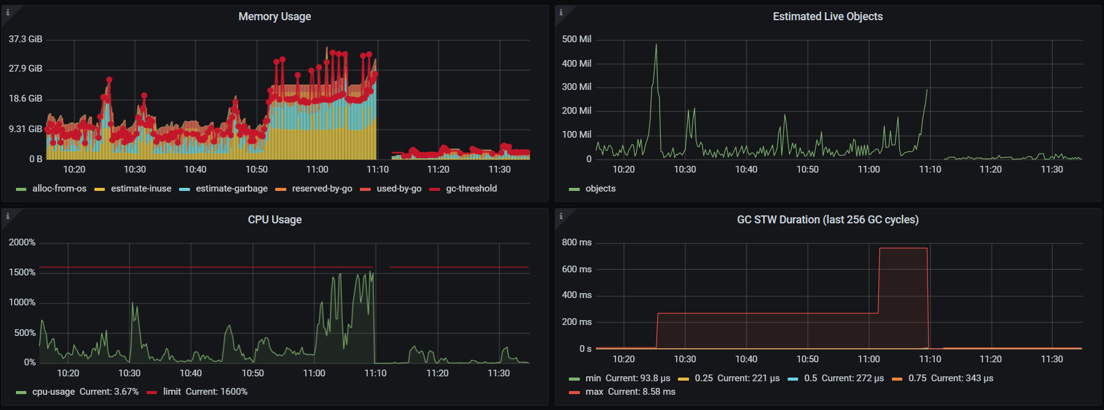
Task: Click gc-threshold red color swatch
Action: click(x=435, y=189)
